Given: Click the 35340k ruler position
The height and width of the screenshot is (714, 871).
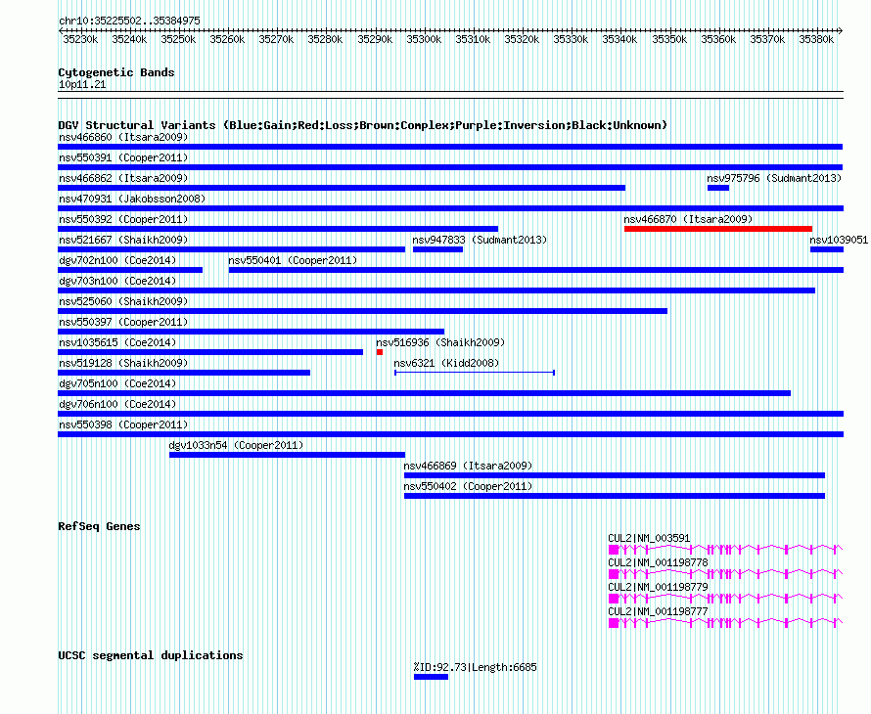Looking at the screenshot, I should [x=619, y=39].
